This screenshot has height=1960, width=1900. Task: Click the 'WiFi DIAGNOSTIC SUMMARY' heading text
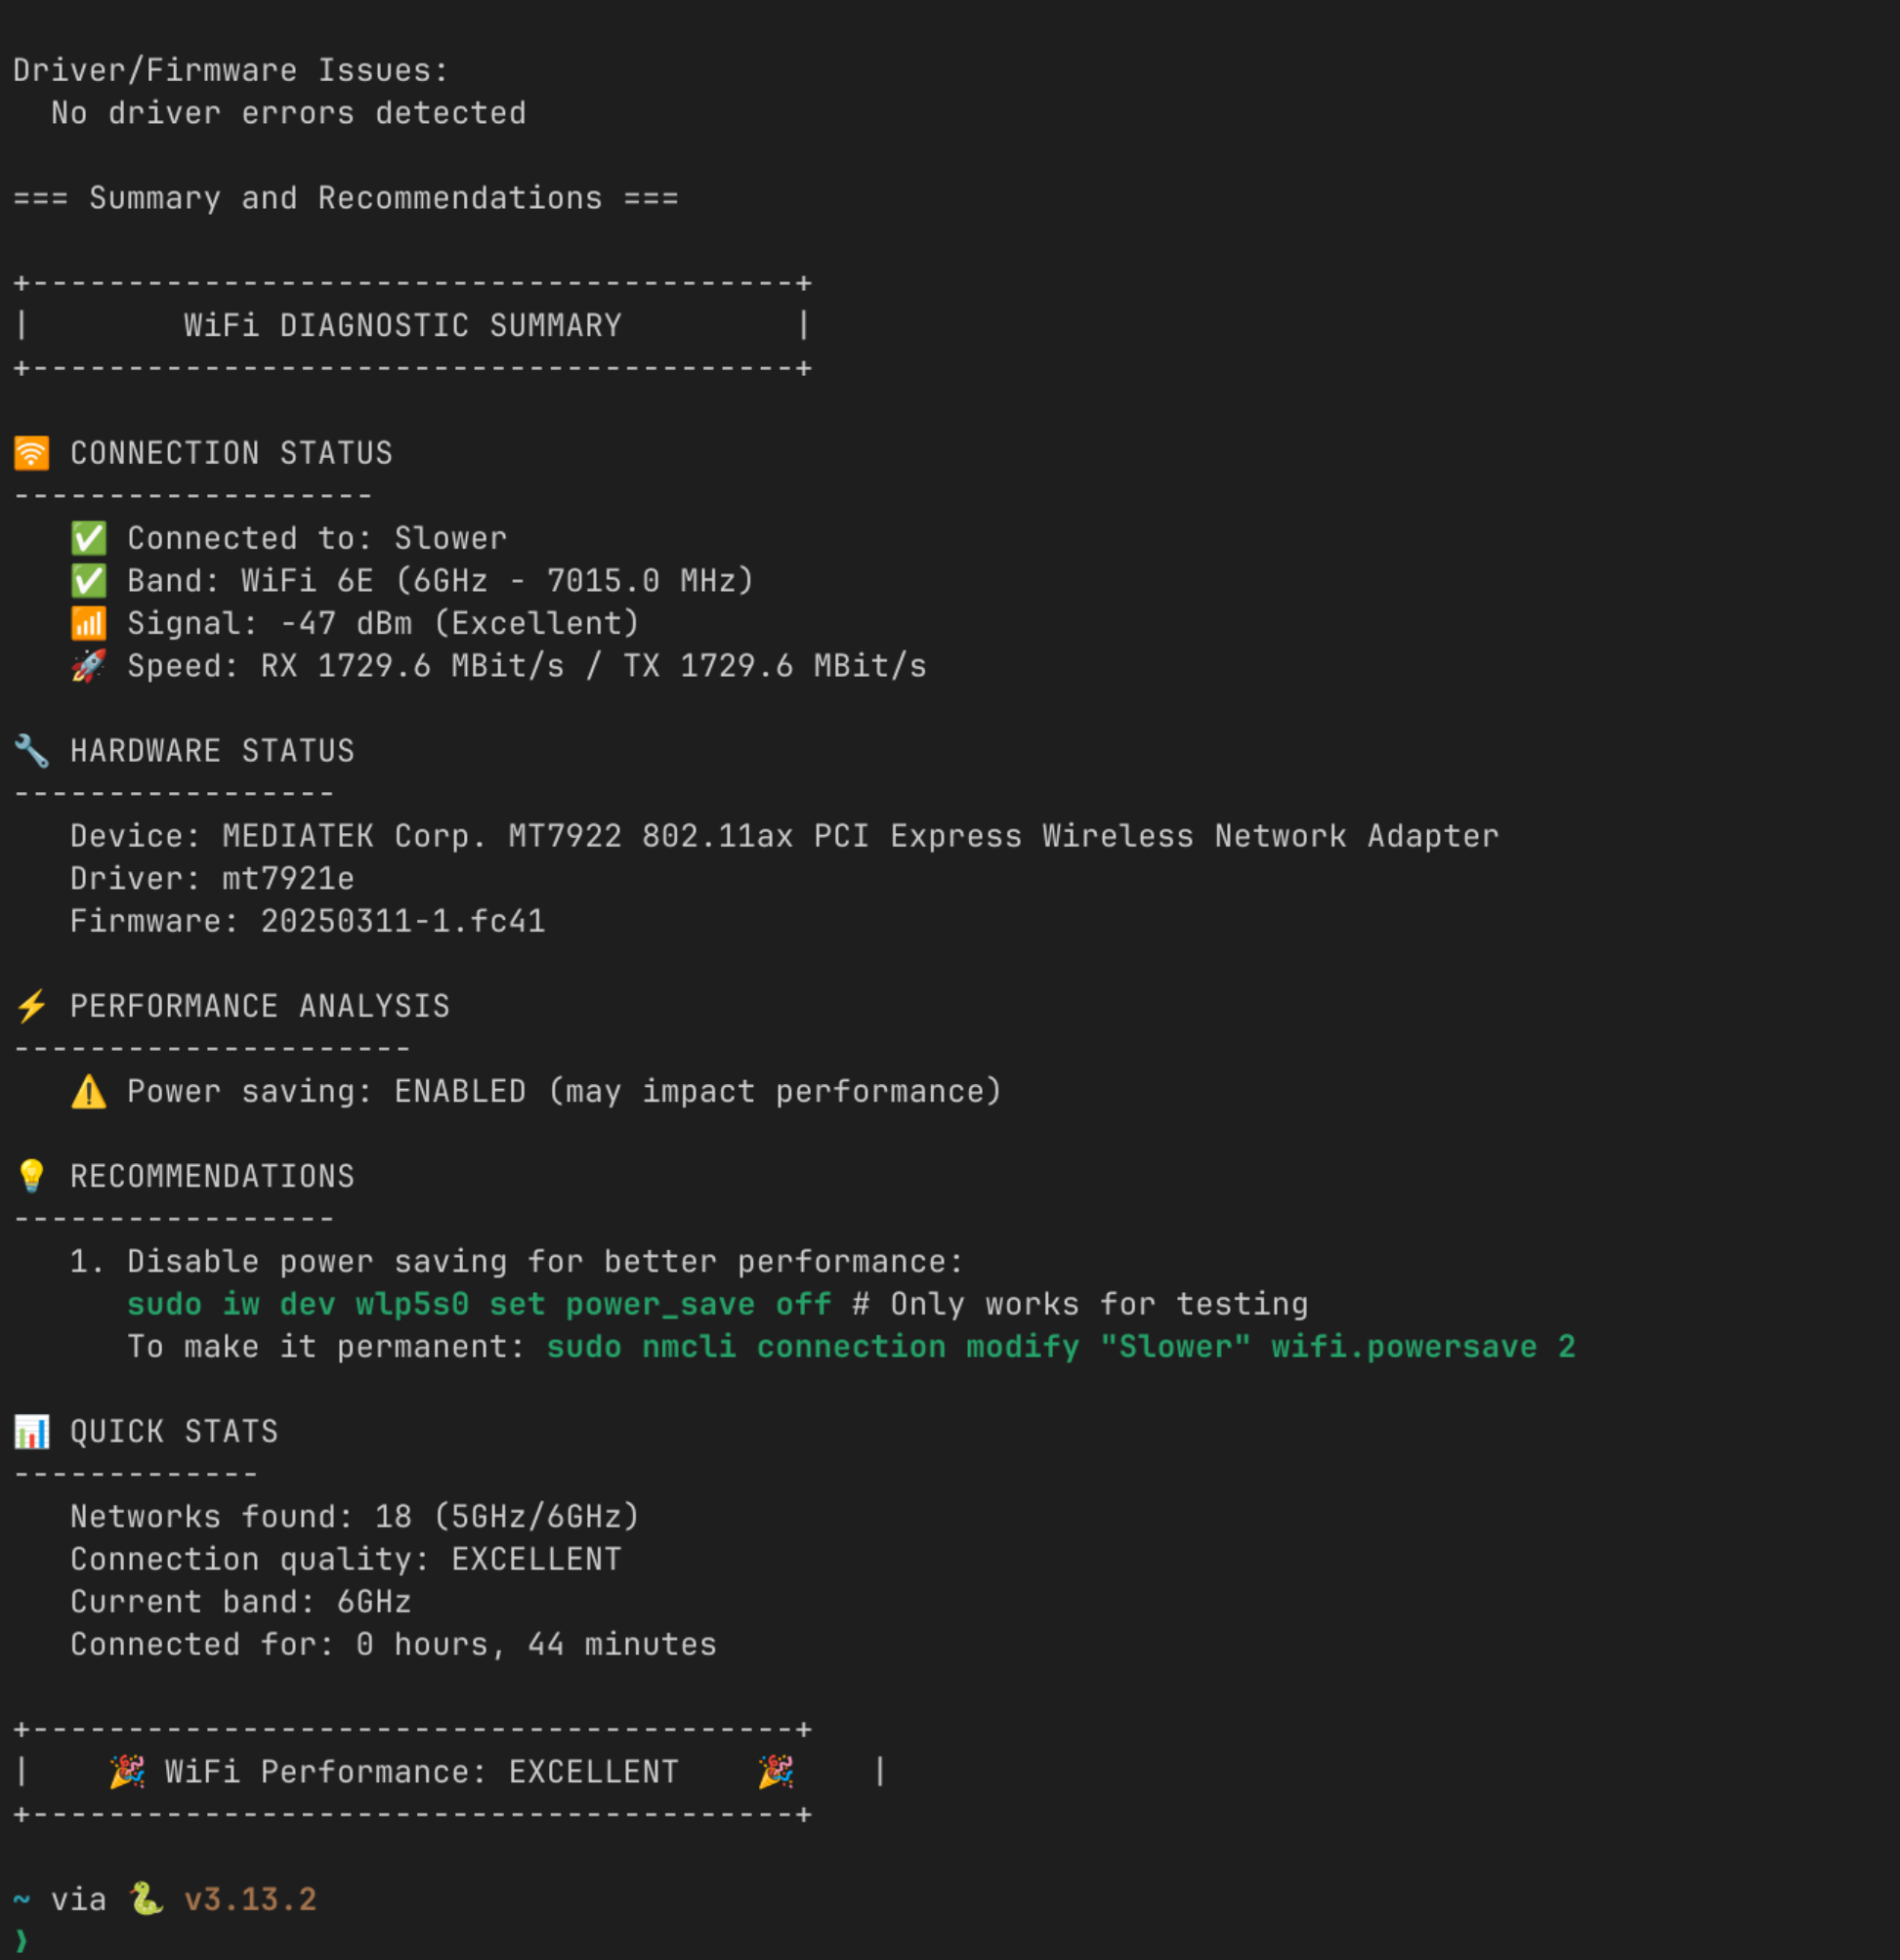(x=402, y=325)
